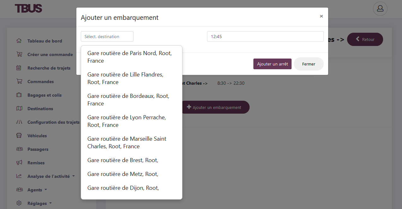402x209 pixels.
Task: Expand the Réglages submenu arrow
Action: 50,203
